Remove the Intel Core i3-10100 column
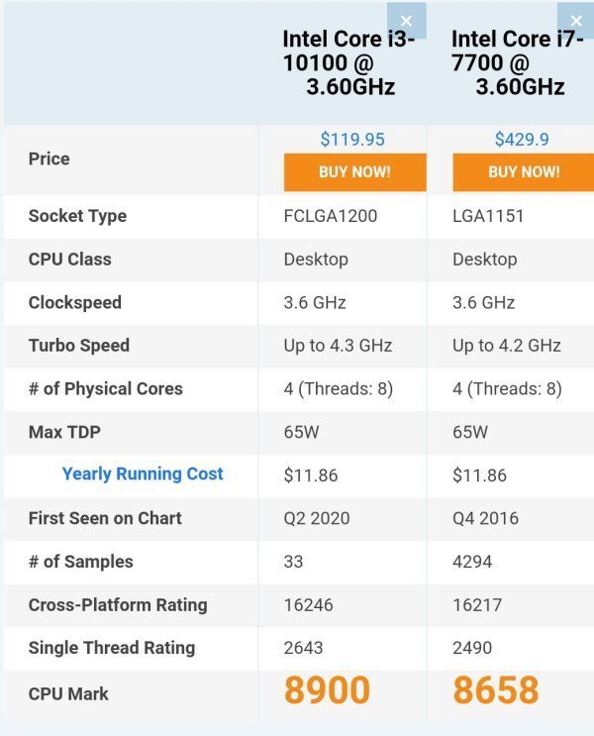This screenshot has width=594, height=736. [406, 21]
